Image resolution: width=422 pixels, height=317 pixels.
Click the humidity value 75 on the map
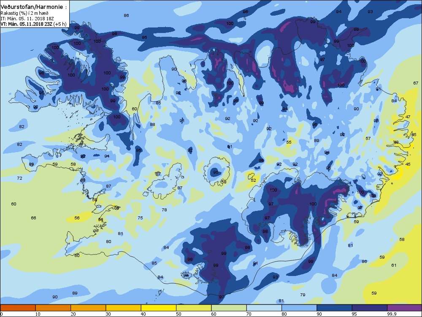140,218
